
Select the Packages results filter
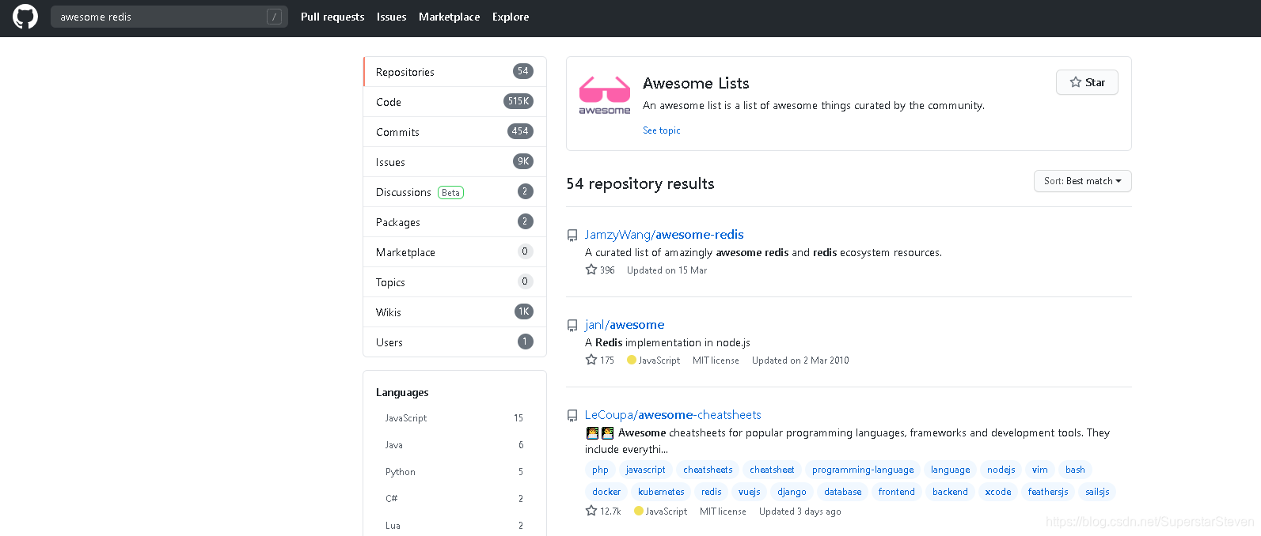click(x=454, y=222)
